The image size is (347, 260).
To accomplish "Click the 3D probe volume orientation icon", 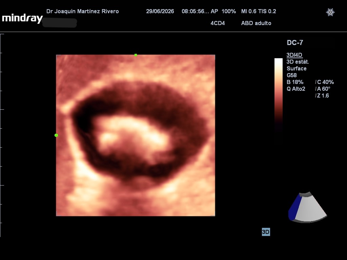I will [x=308, y=208].
